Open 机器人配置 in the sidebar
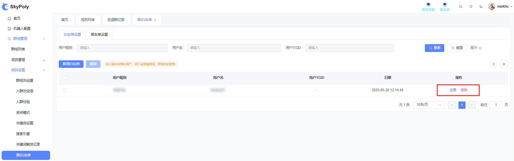Screen dimensions: 514x161 (x=22, y=29)
